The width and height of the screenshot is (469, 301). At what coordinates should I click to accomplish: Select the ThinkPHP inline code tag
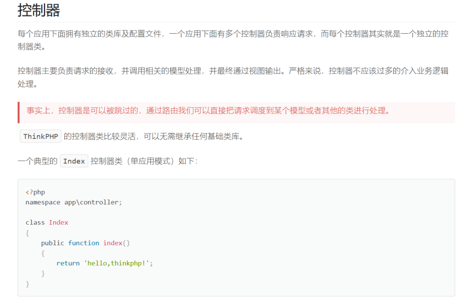tap(41, 136)
